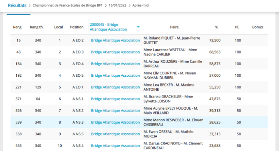
Task: Open club link in the Elly COURTINE row
Action: click(x=115, y=75)
